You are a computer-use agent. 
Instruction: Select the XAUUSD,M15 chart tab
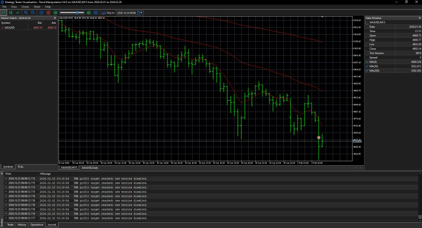[x=69, y=167]
